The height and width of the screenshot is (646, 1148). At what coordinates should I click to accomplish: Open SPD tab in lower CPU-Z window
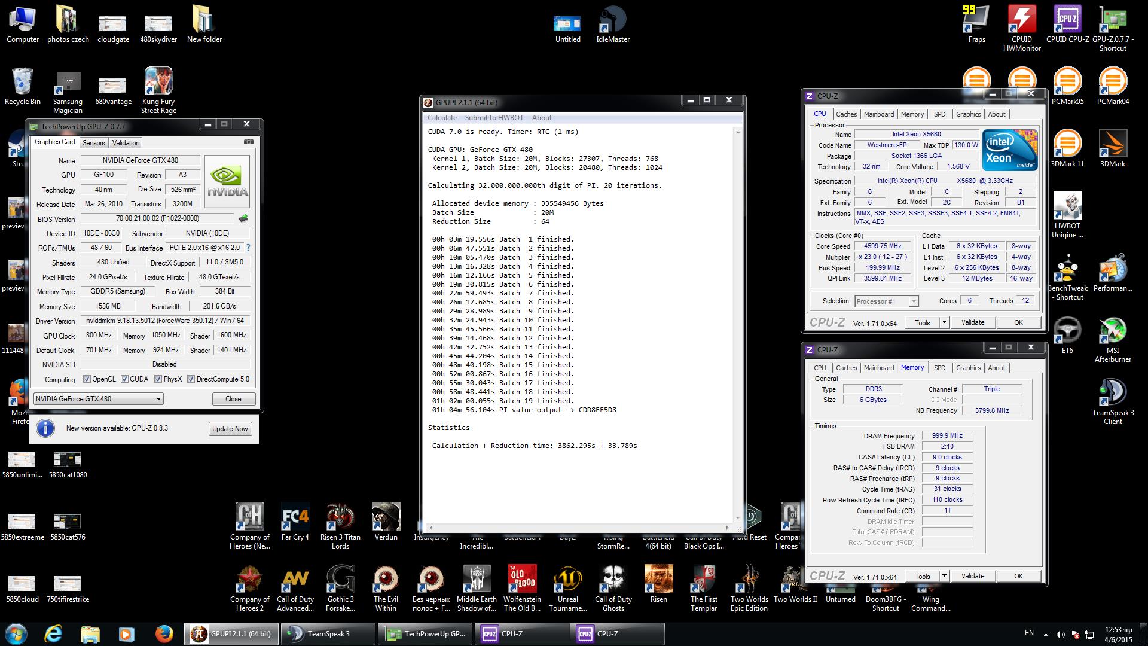(x=939, y=368)
